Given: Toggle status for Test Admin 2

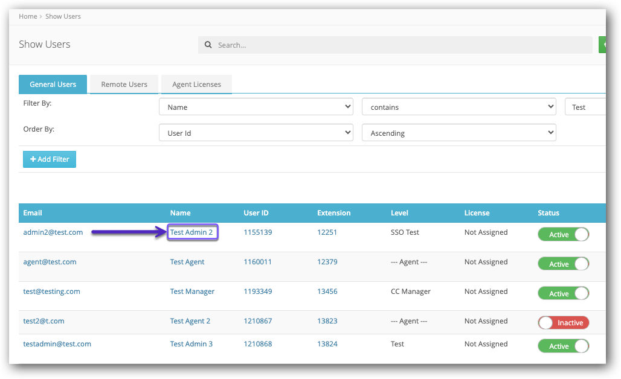Looking at the screenshot, I should pyautogui.click(x=563, y=235).
